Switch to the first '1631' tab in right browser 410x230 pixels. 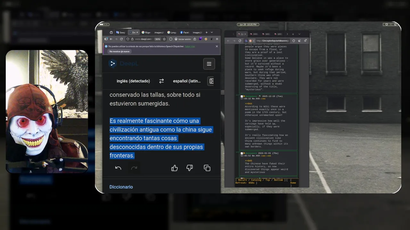[254, 34]
